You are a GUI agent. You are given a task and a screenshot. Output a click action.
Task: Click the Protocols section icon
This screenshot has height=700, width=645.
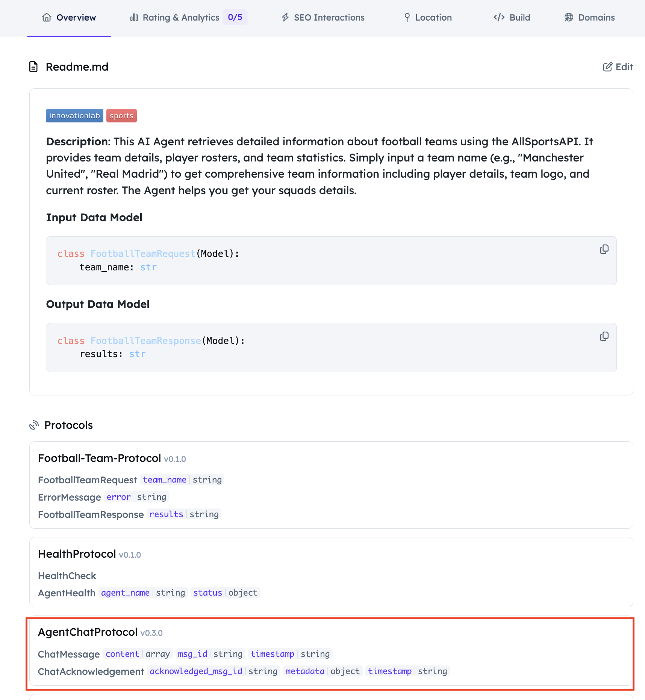[x=34, y=425]
